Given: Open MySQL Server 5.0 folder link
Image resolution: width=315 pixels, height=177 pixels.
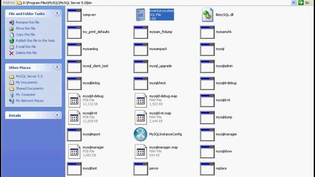Looking at the screenshot, I should [30, 76].
